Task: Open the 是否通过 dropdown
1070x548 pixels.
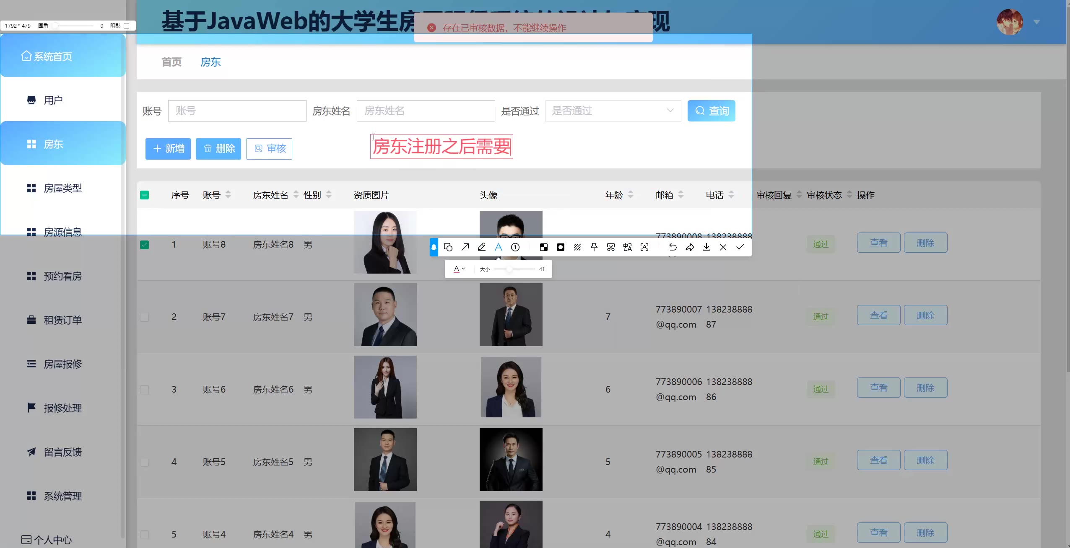Action: [613, 111]
